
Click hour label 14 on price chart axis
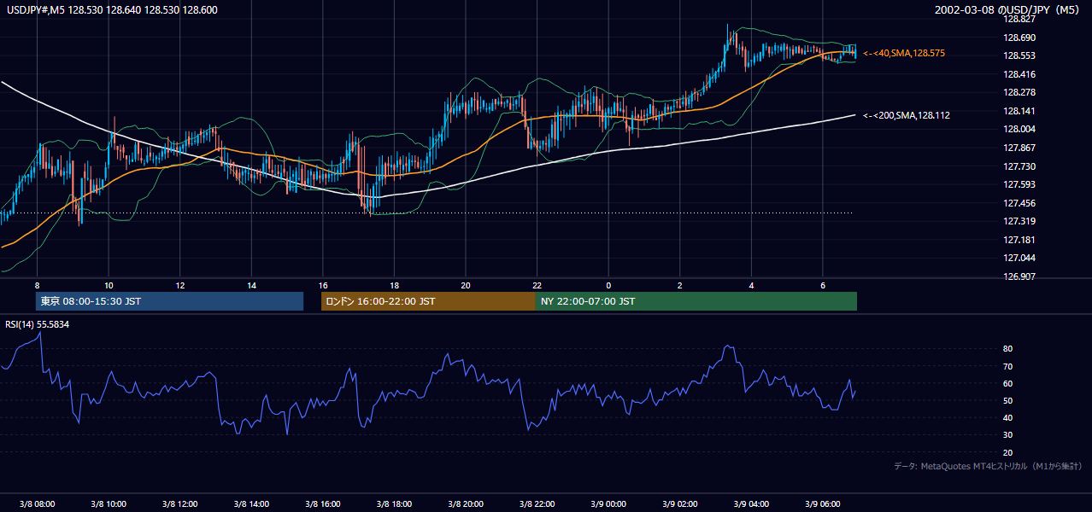(251, 285)
